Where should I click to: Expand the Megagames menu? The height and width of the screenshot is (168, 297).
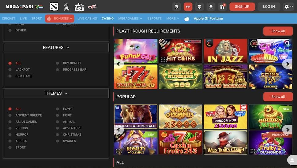tap(130, 19)
